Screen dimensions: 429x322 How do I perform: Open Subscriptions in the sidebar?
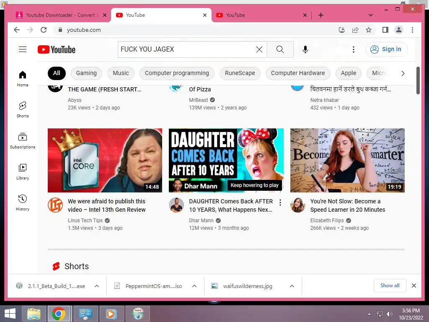[x=23, y=141]
